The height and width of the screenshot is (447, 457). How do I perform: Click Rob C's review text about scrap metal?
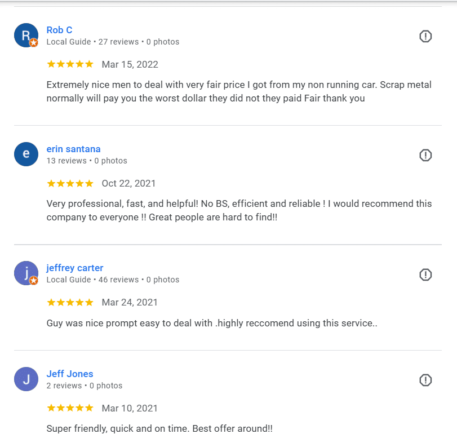tap(238, 91)
